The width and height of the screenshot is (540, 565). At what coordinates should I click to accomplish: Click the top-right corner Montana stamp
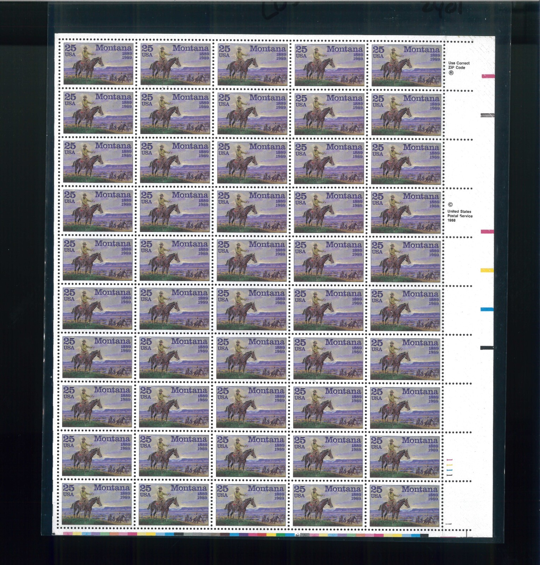coord(406,66)
